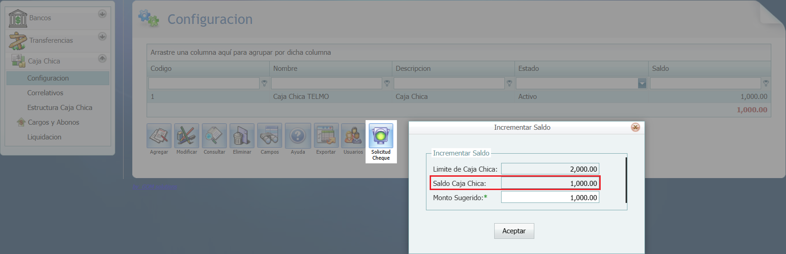Screen dimensions: 786x254
Task: Click the Monto Sugerido input field
Action: tap(550, 197)
